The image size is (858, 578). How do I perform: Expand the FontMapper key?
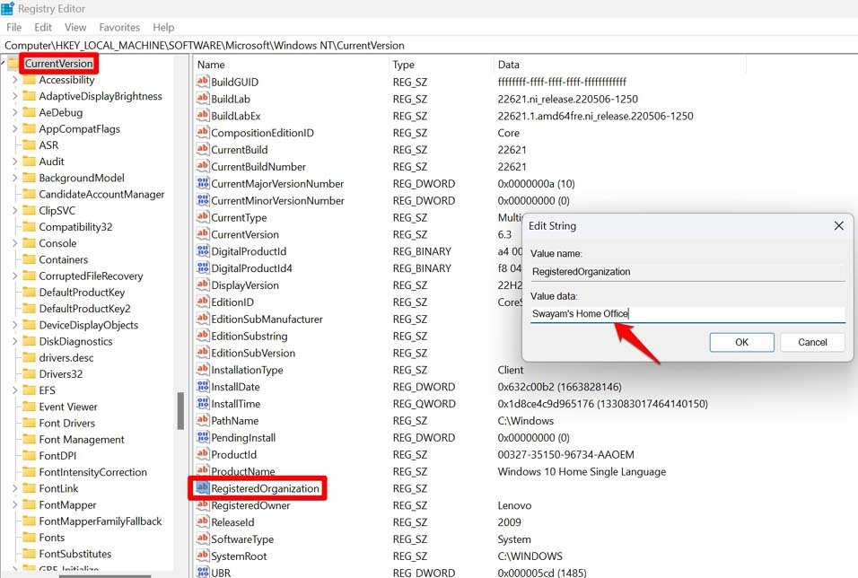click(14, 504)
